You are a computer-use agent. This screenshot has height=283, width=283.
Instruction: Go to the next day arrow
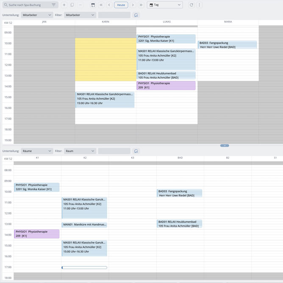133,5
